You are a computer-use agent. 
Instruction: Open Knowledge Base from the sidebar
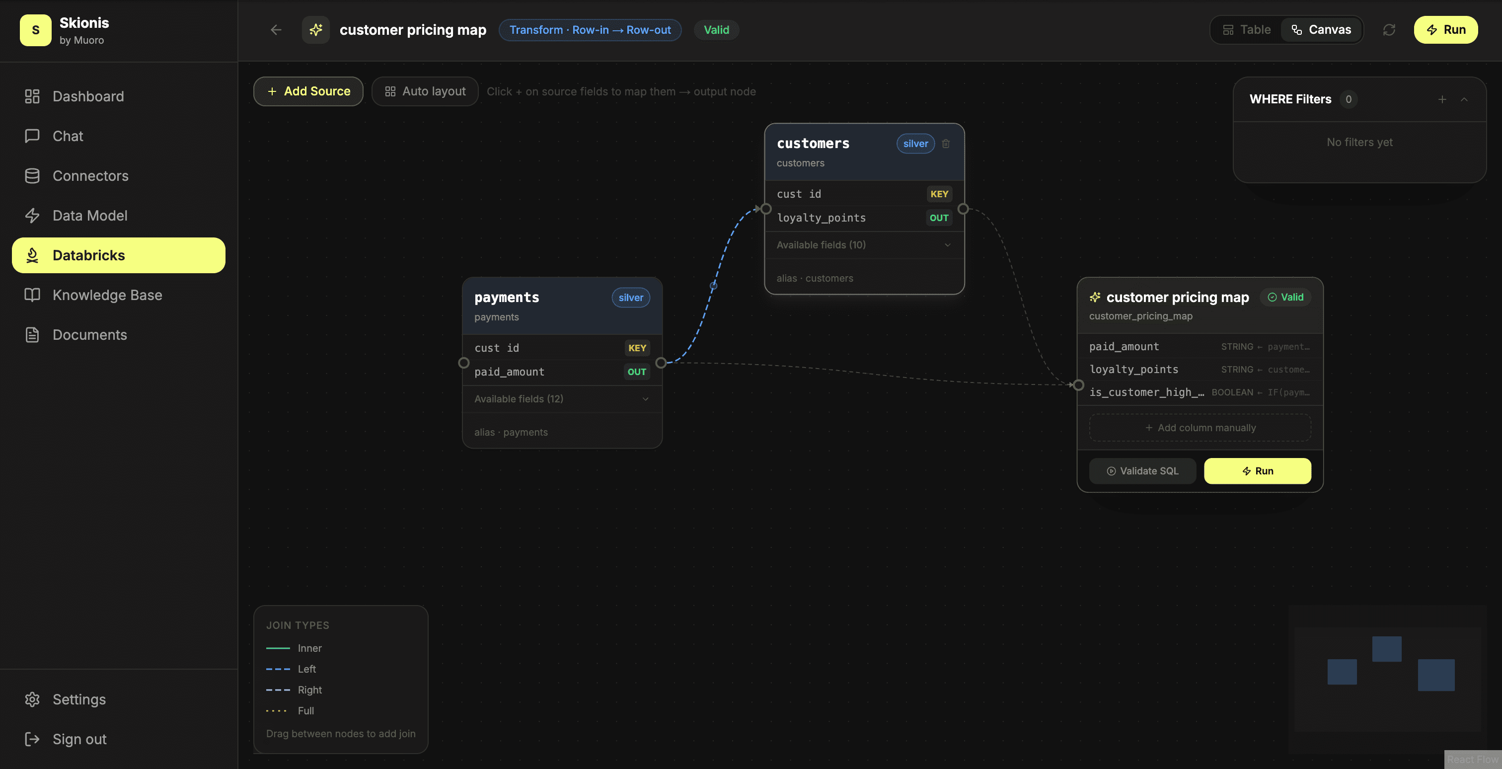[118, 295]
